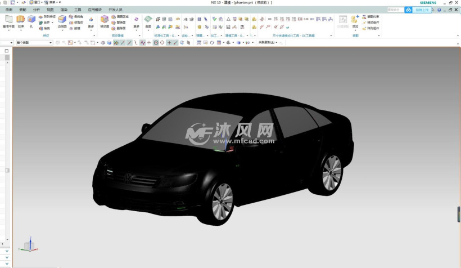Click the XYZ view triad in the viewport corner
The height and width of the screenshot is (268, 461).
coord(29,245)
